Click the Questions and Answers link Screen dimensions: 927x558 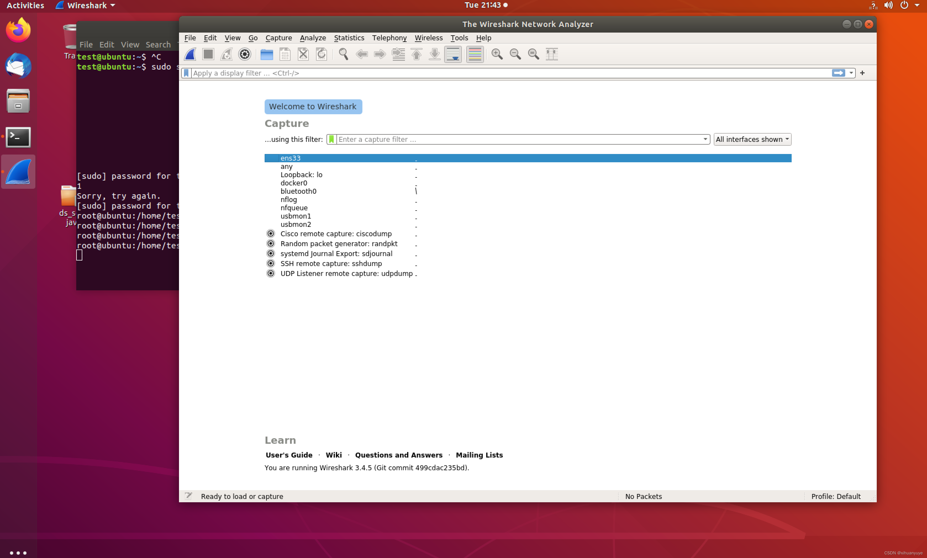coord(398,455)
